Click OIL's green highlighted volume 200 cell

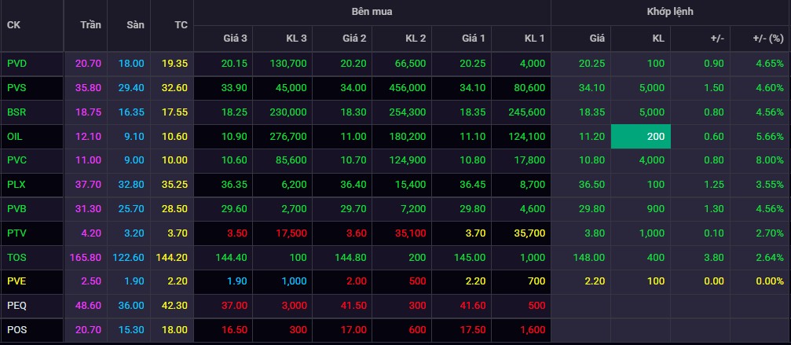click(640, 137)
